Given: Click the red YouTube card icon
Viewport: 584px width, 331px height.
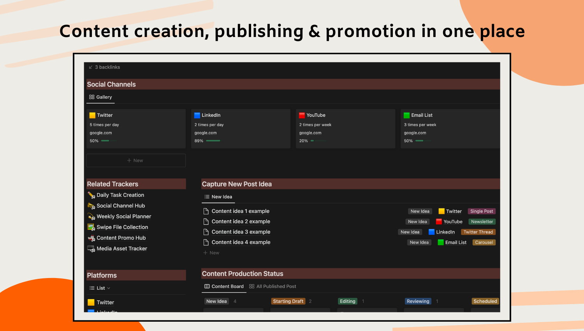Looking at the screenshot, I should [302, 115].
